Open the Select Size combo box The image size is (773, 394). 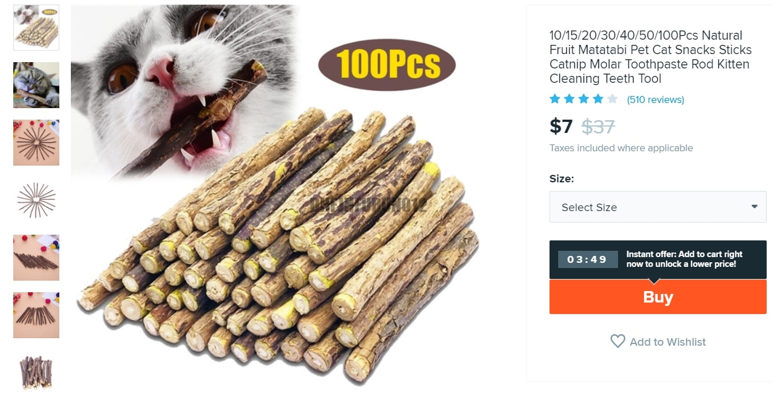(658, 207)
